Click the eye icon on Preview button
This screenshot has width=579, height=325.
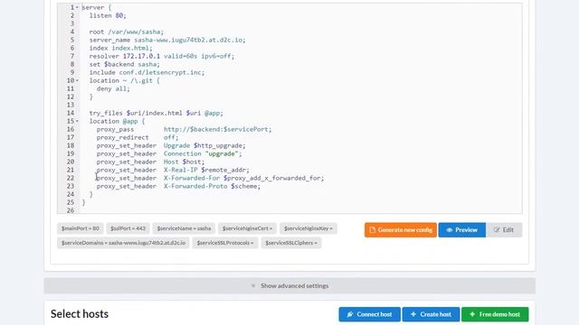pos(450,230)
